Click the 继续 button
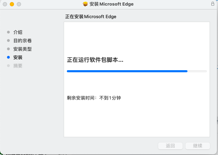This screenshot has height=155, width=218. tap(198, 146)
